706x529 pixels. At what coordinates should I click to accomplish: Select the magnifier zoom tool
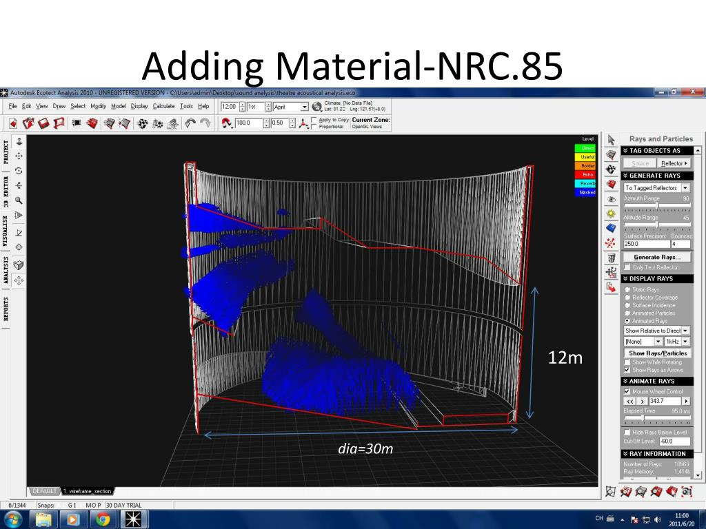[x=19, y=200]
